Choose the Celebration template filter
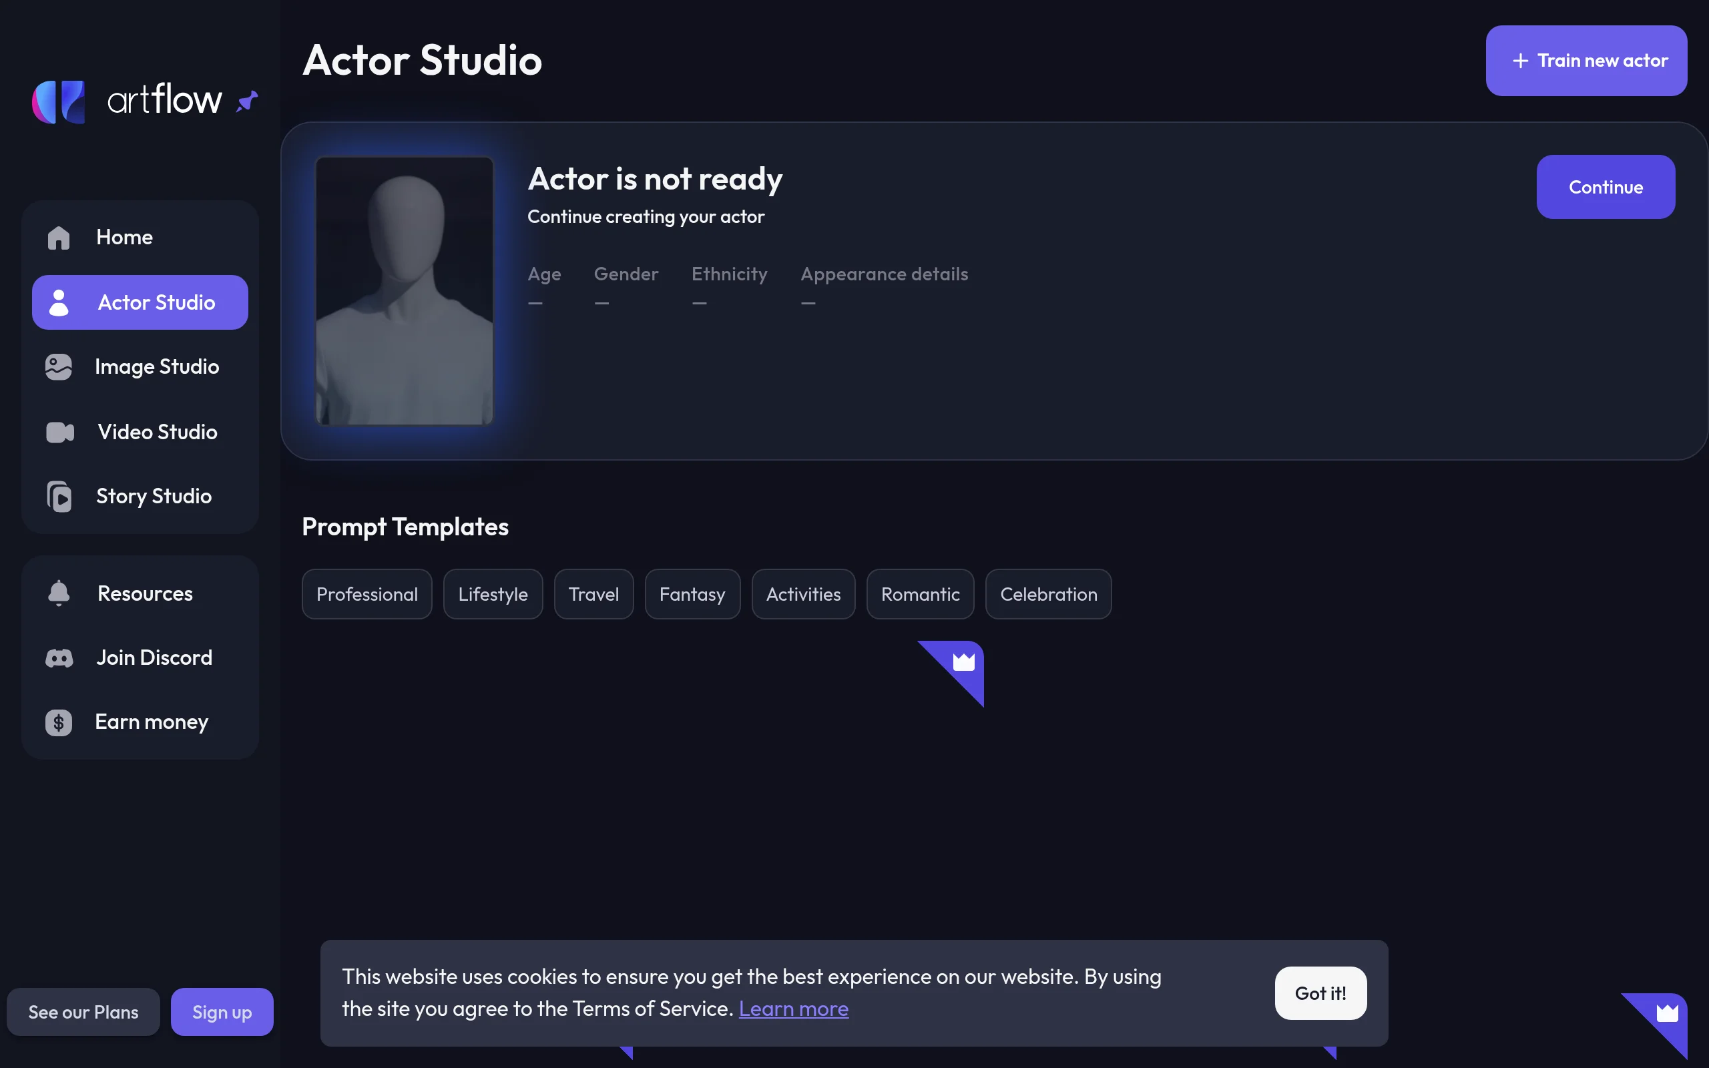The height and width of the screenshot is (1068, 1709). pyautogui.click(x=1048, y=594)
